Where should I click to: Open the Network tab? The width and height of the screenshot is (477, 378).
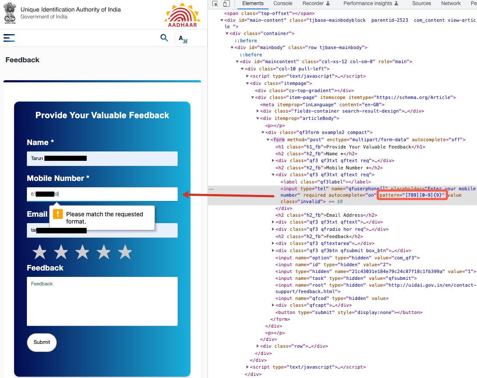pos(451,3)
